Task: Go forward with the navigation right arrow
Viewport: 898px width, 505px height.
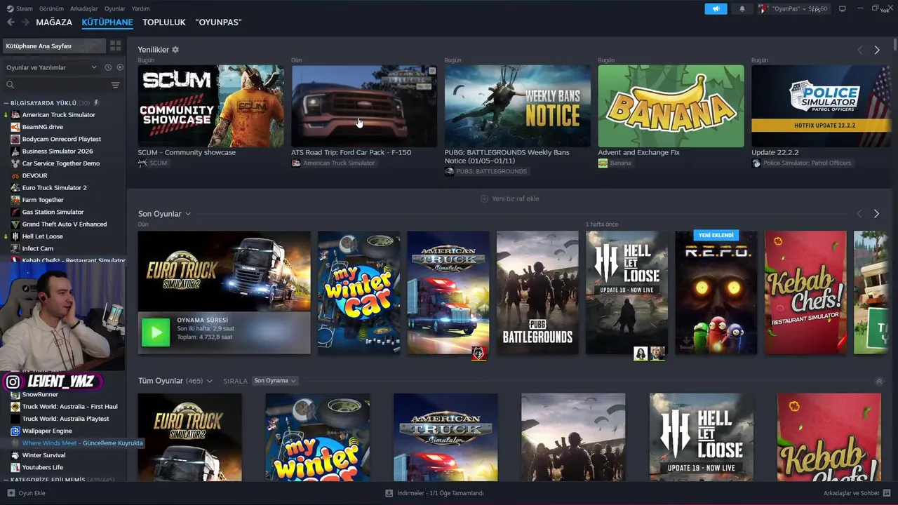Action: [x=25, y=22]
